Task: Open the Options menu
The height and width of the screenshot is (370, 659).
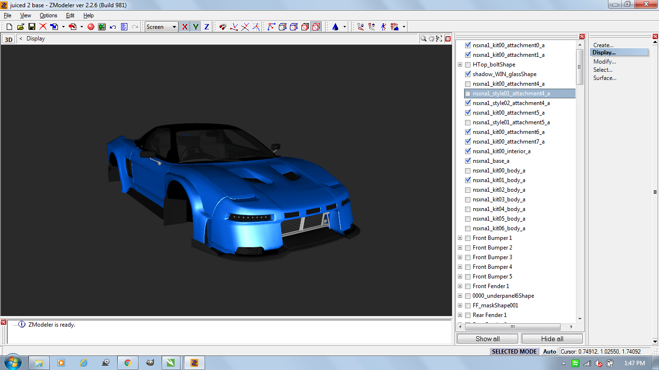Action: click(48, 15)
